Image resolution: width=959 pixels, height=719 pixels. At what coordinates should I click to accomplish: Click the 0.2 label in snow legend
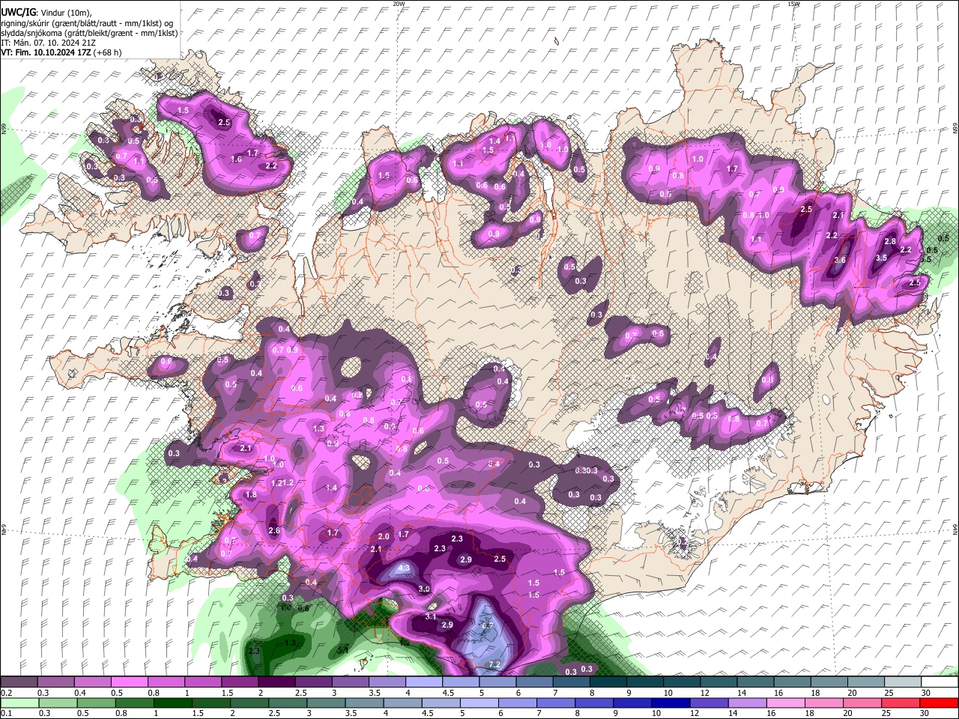coord(6,693)
